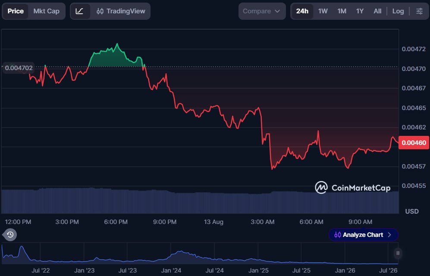Click the 0.00470 axis value
The image size is (430, 276).
[414, 69]
